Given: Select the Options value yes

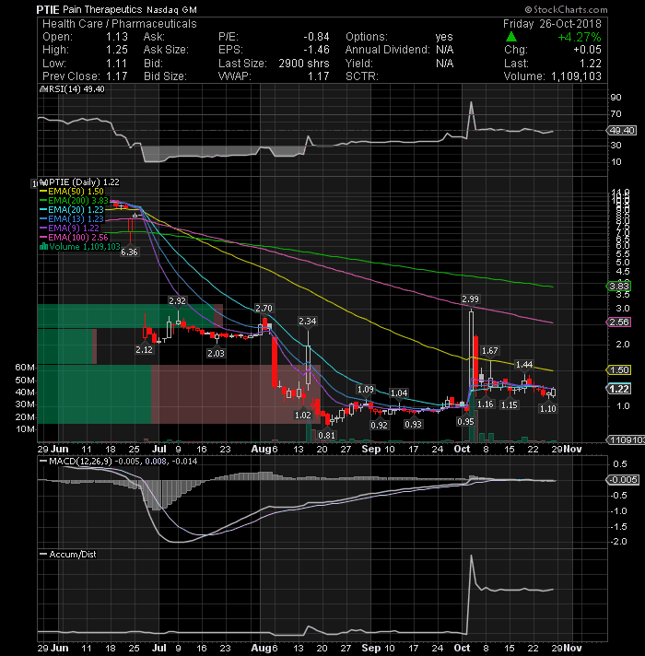Looking at the screenshot, I should (444, 37).
